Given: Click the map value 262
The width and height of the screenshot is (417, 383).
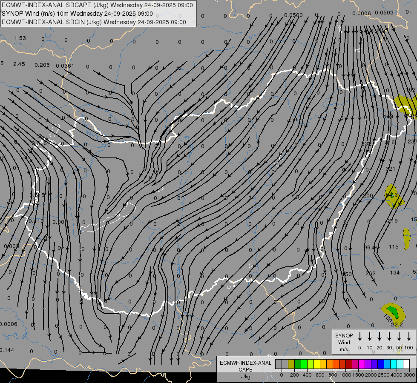Looking at the screenshot, I should [371, 273].
